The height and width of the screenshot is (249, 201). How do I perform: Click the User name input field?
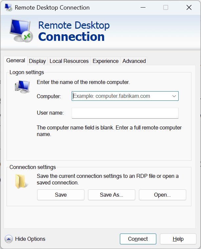click(x=125, y=113)
